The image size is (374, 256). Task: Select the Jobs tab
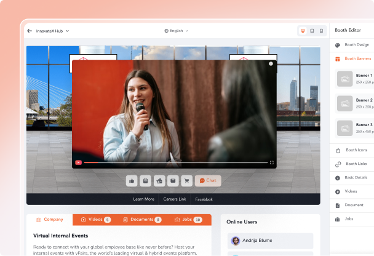click(x=188, y=220)
